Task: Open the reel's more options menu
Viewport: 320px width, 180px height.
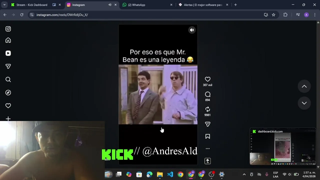Action: tap(207, 148)
